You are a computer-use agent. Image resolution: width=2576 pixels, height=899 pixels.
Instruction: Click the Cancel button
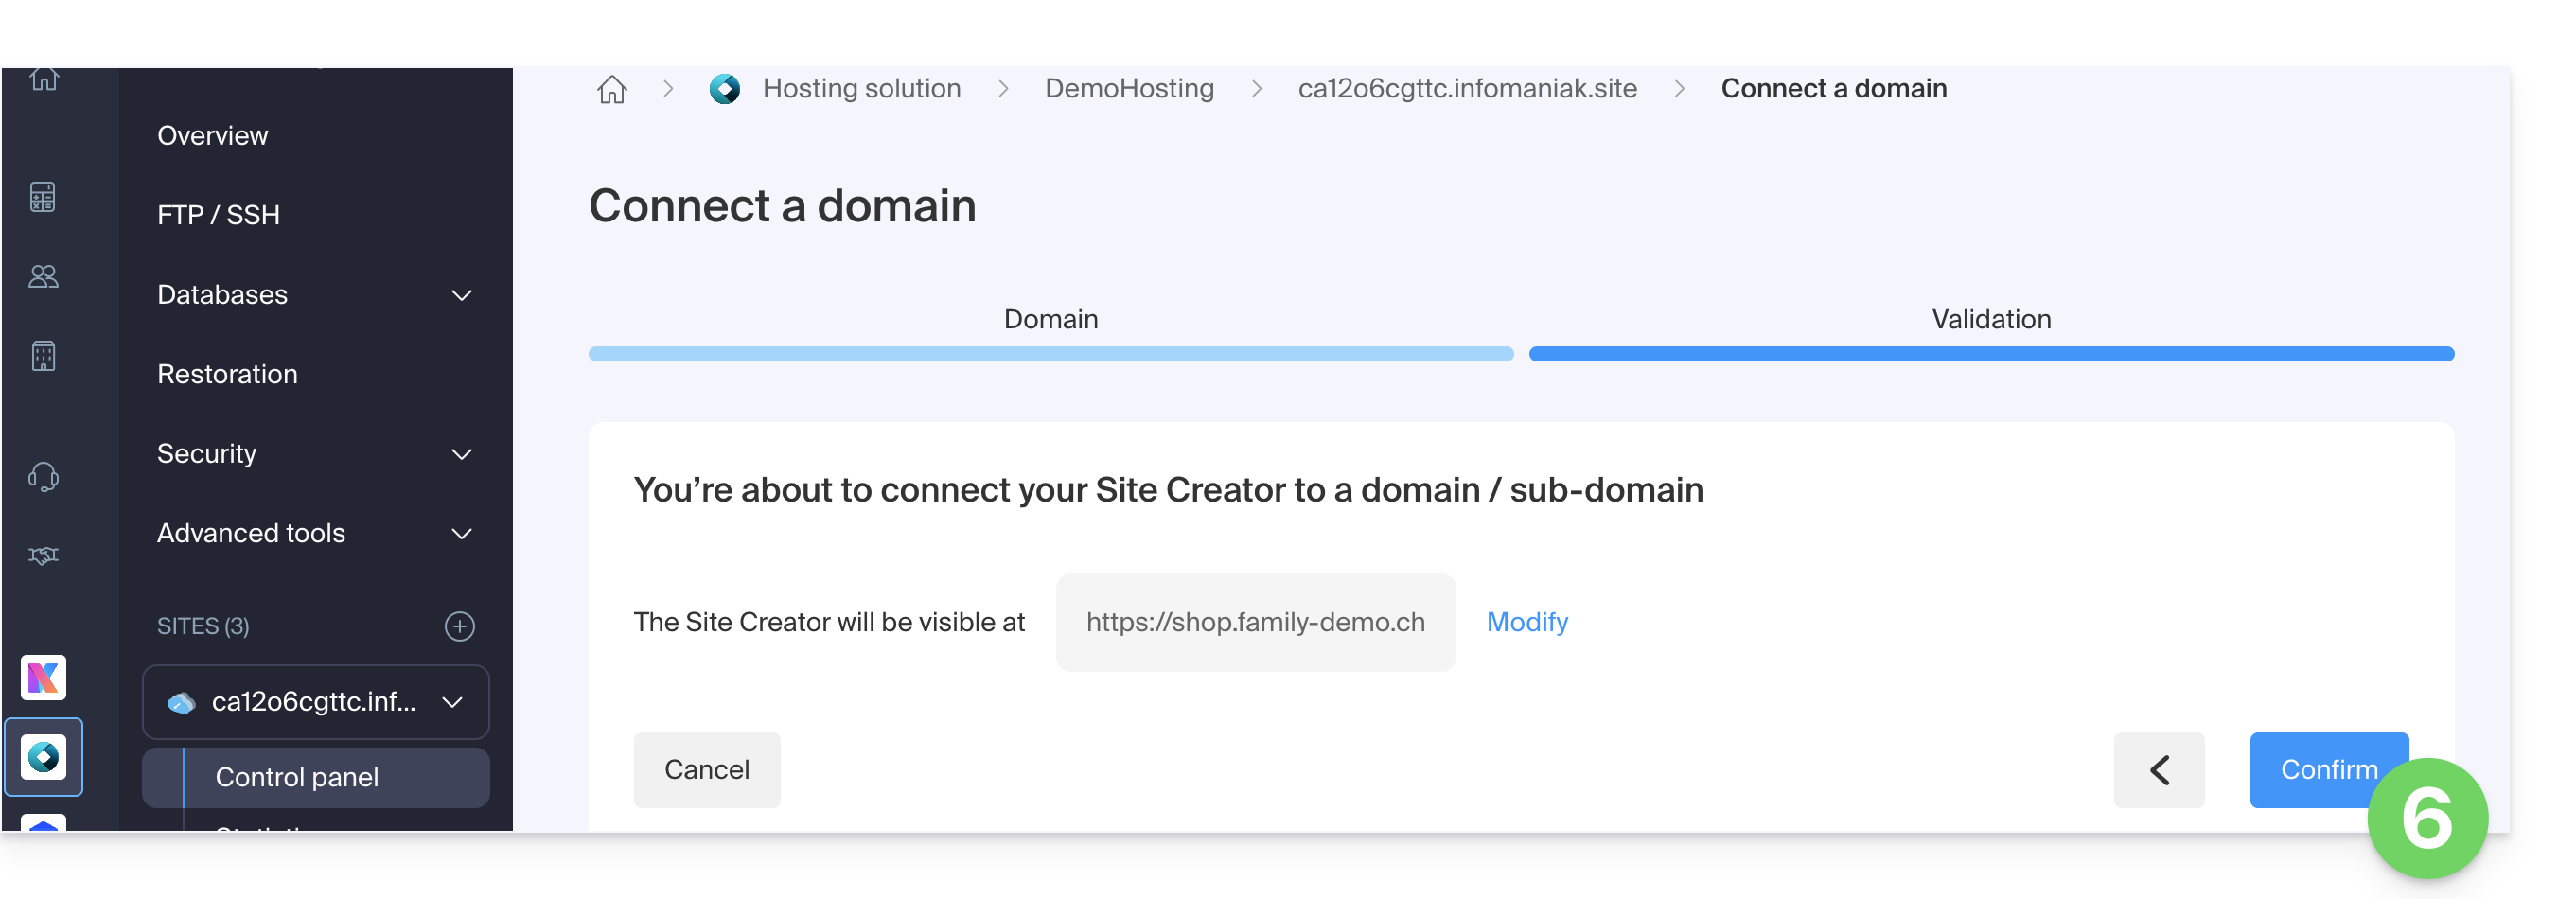[707, 770]
